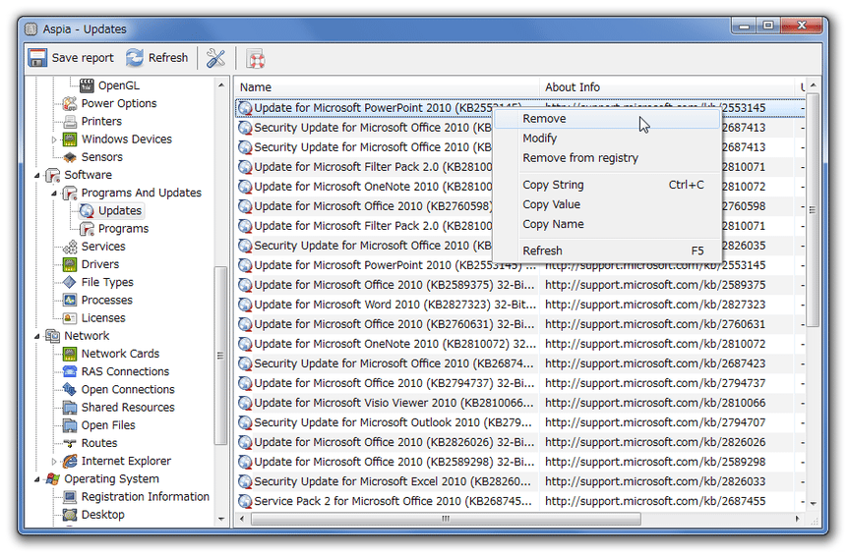Click the link ending in kb/2794737

coord(655,383)
